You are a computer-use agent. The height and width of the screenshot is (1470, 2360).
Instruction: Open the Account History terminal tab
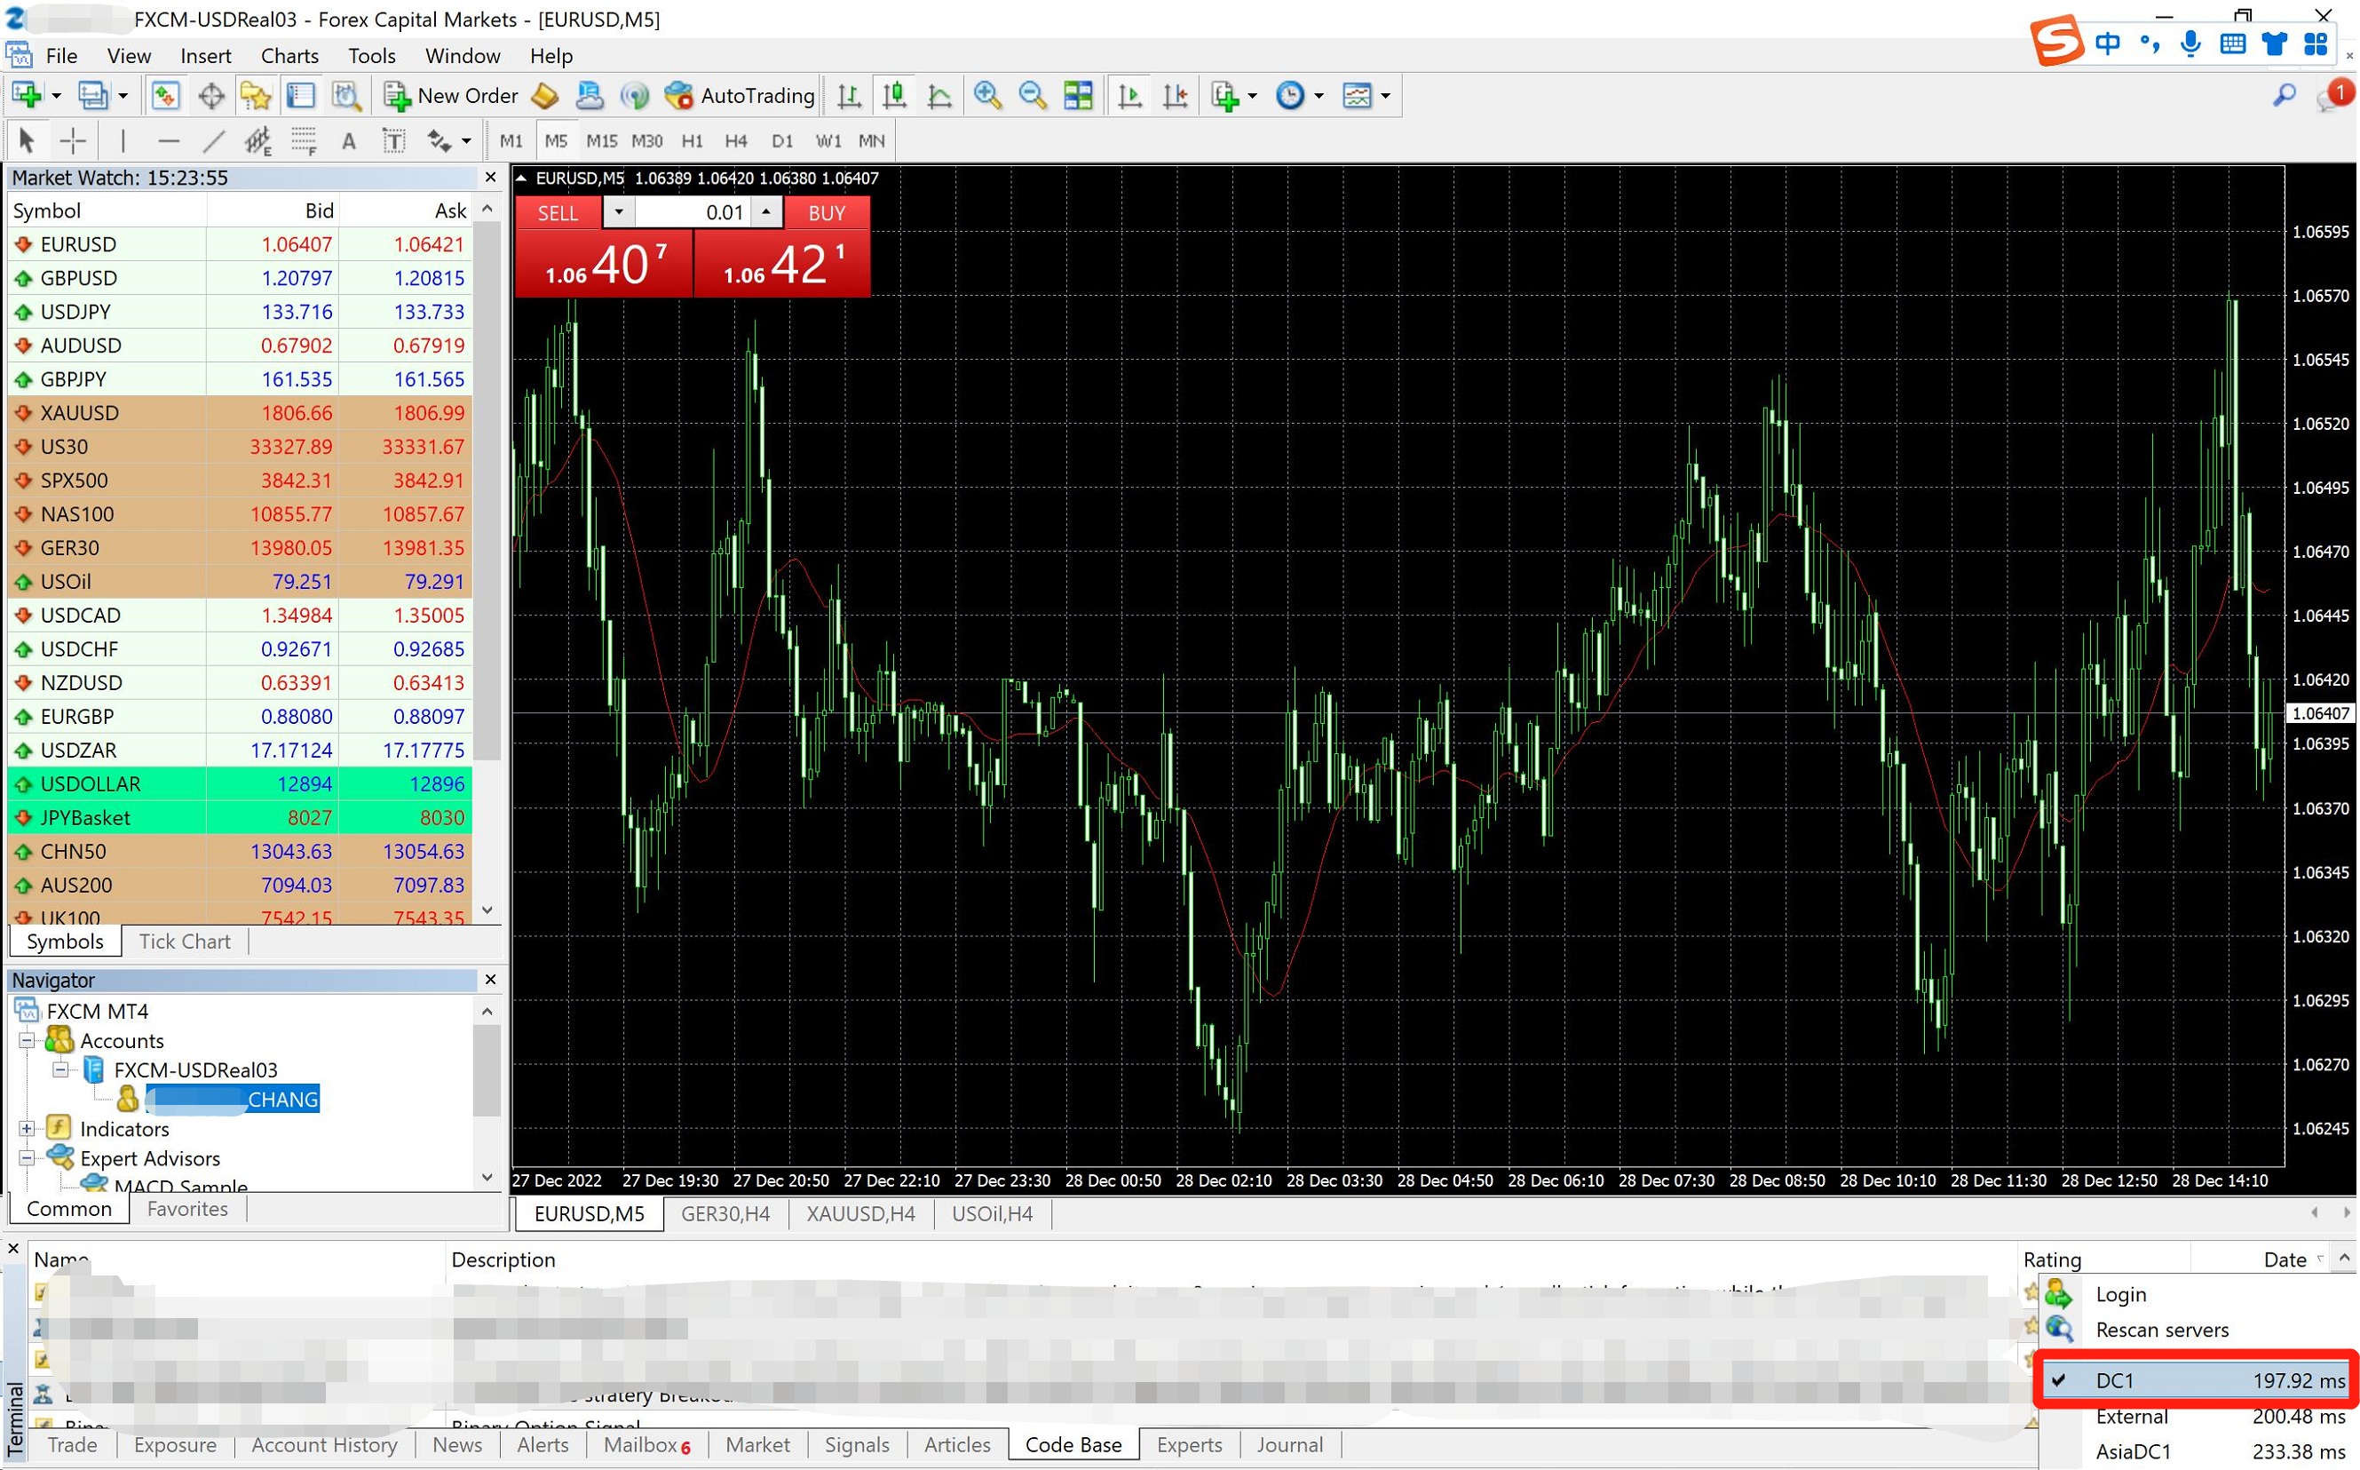324,1445
